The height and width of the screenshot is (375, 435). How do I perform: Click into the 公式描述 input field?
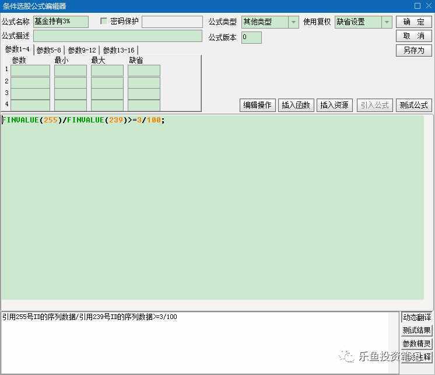118,36
